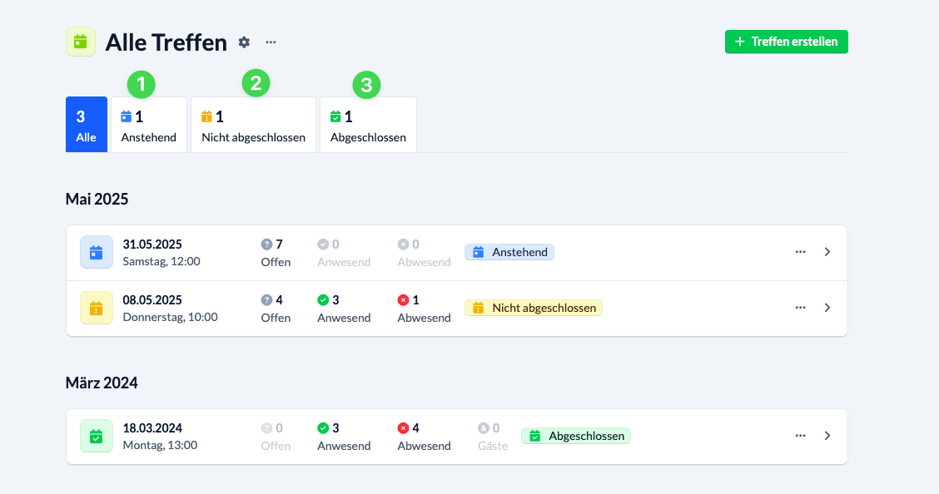
Task: Select the Alle tab
Action: point(87,125)
